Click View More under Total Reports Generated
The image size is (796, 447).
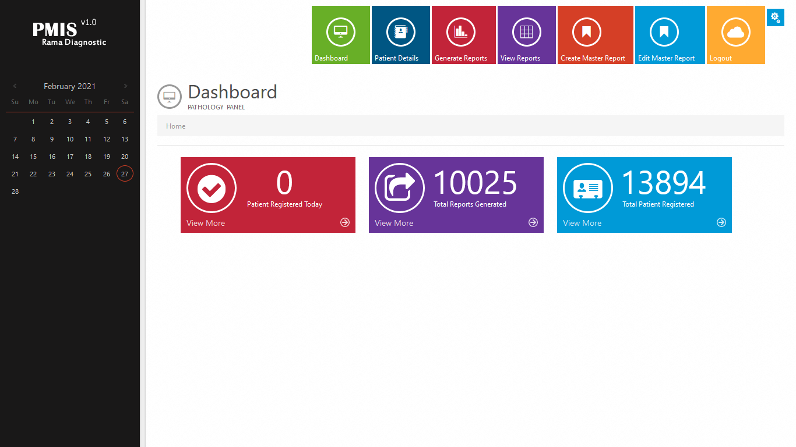[394, 223]
